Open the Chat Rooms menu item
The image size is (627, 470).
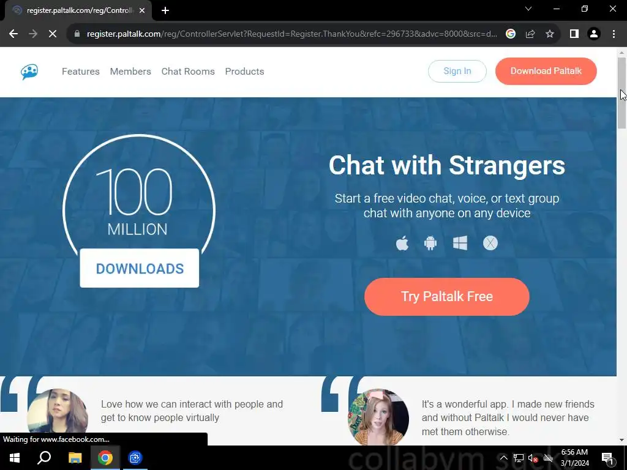click(188, 72)
